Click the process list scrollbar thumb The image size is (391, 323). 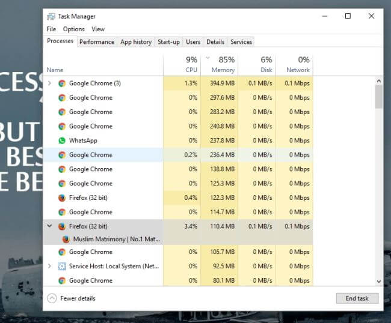pos(378,97)
